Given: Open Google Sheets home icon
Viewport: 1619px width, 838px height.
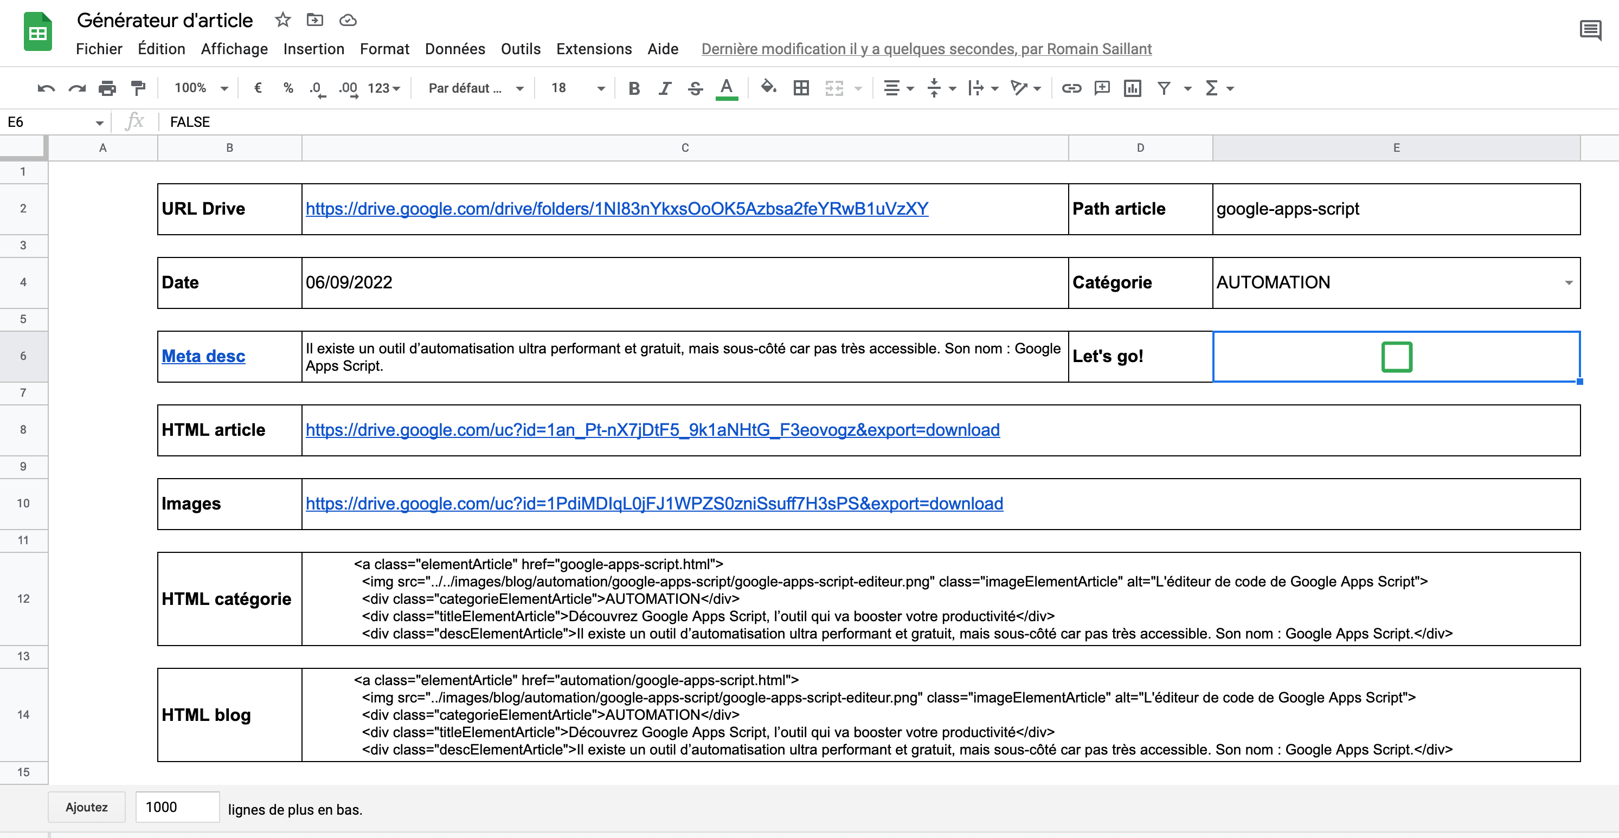Looking at the screenshot, I should (x=38, y=31).
